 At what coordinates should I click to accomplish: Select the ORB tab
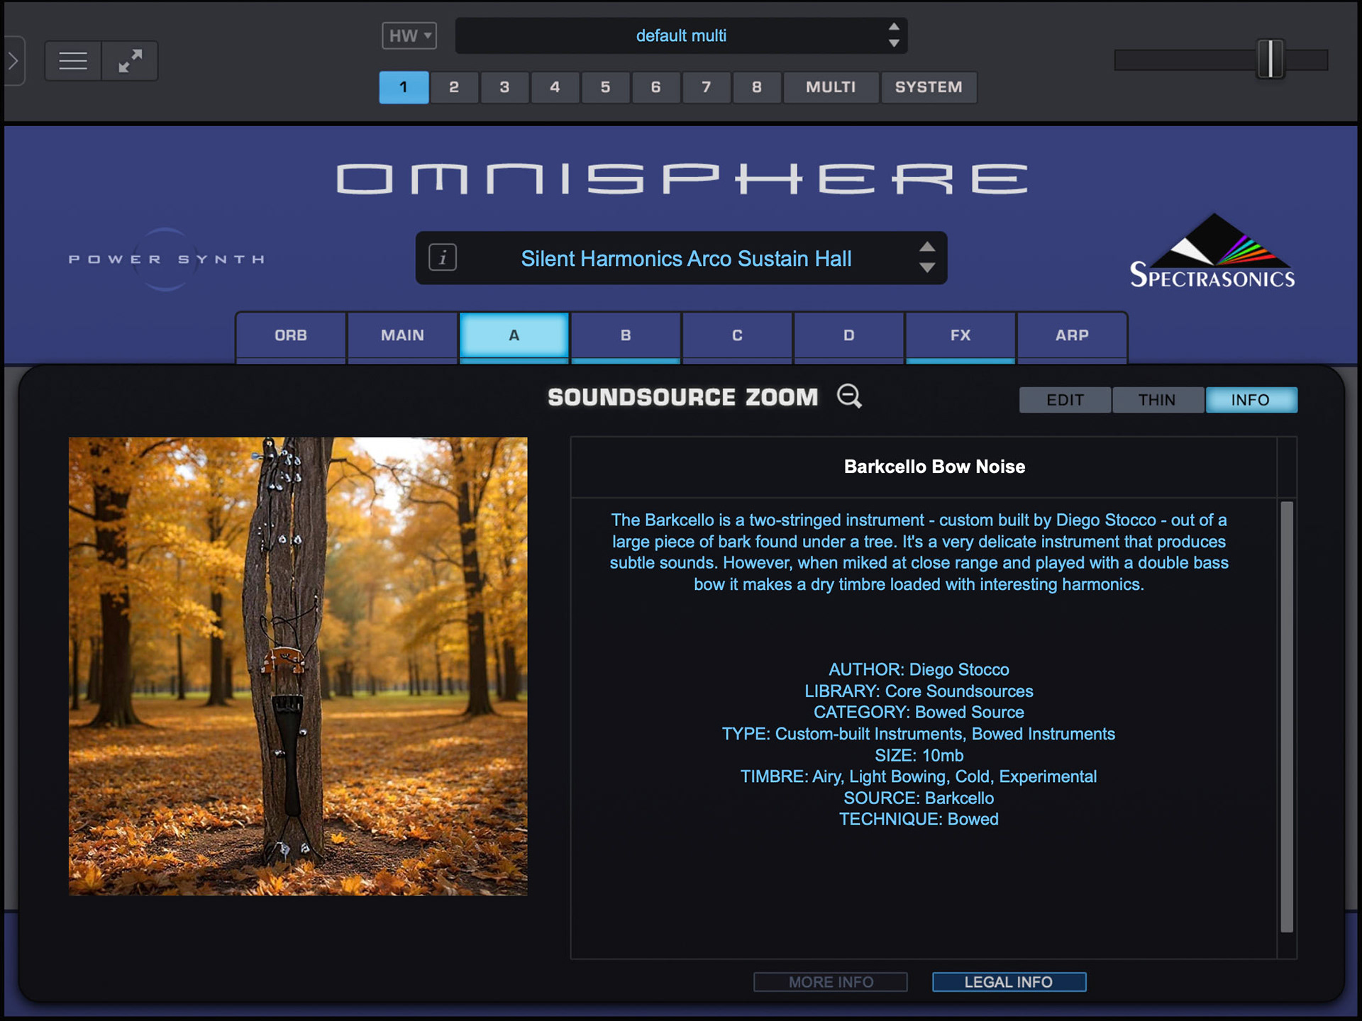pyautogui.click(x=291, y=335)
